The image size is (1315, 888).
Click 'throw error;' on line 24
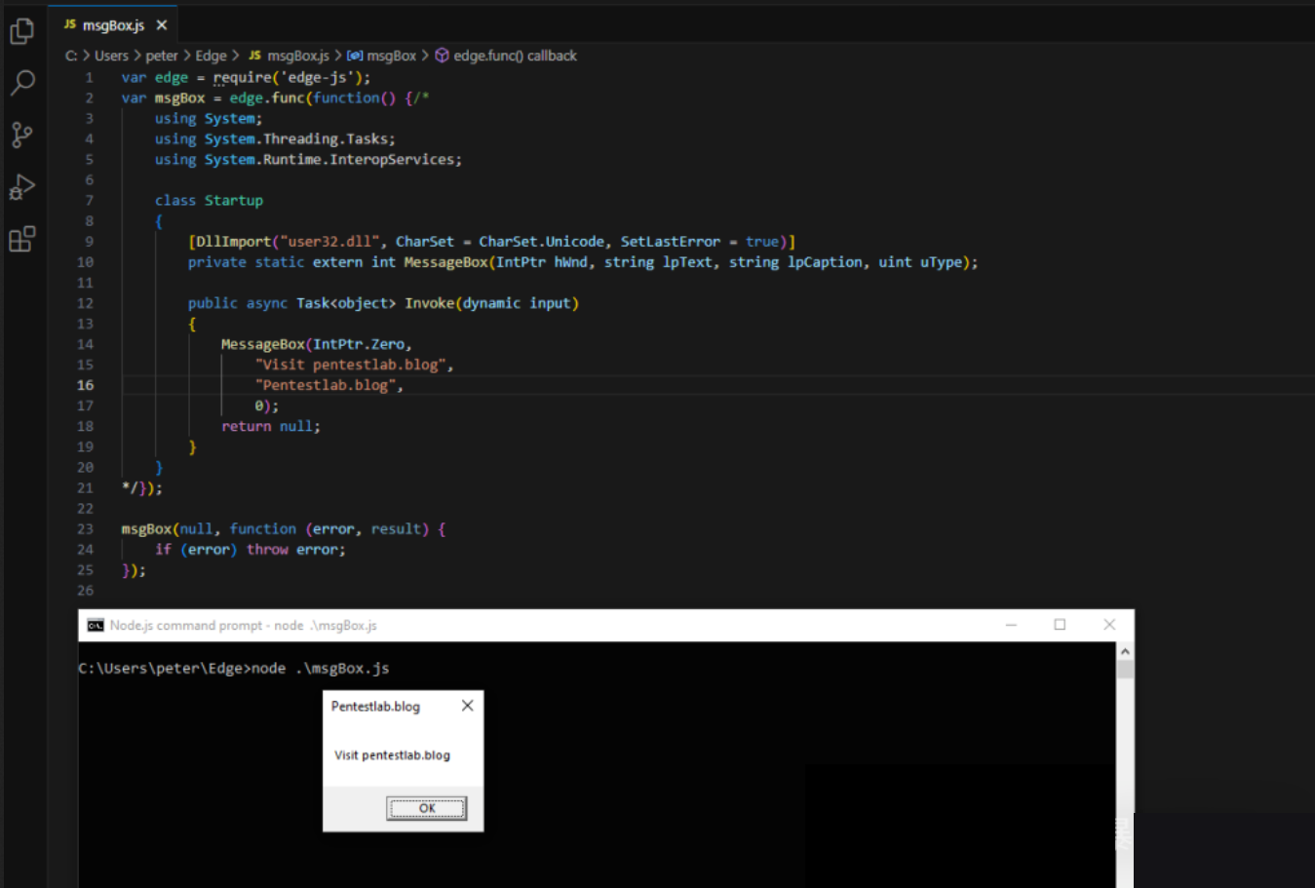pyautogui.click(x=295, y=550)
